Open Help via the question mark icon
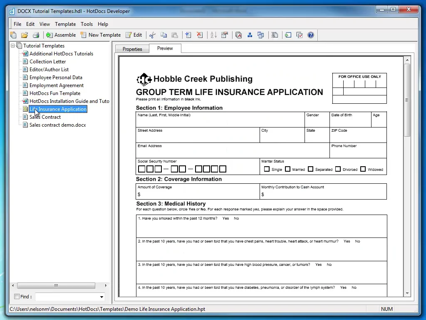Viewport: 426px width, 320px height. [x=311, y=35]
